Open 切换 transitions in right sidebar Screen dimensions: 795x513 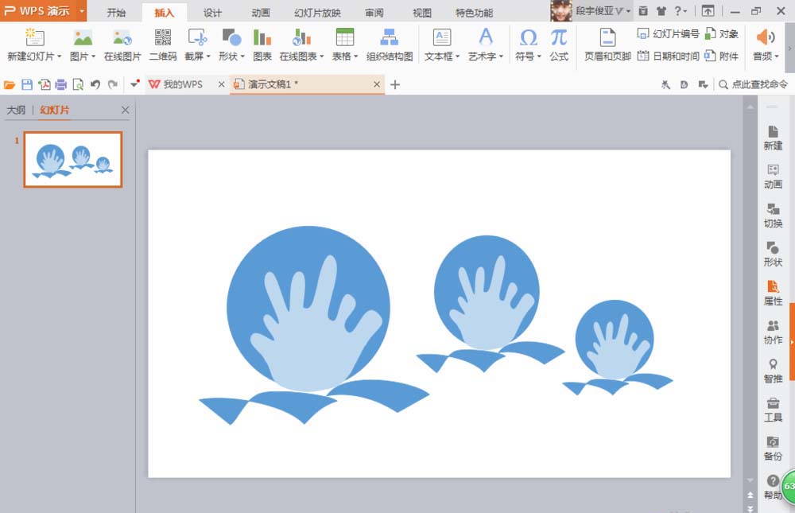pyautogui.click(x=773, y=216)
